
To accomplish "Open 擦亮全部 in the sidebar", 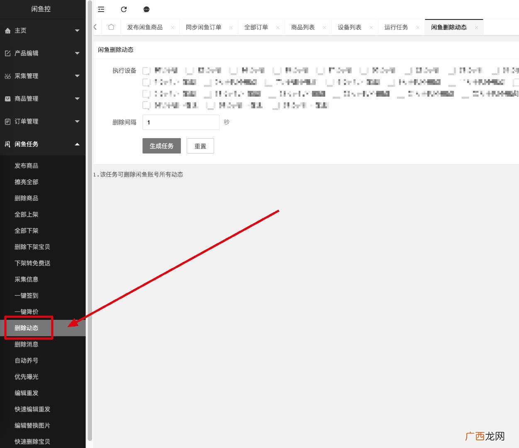I will coord(27,182).
